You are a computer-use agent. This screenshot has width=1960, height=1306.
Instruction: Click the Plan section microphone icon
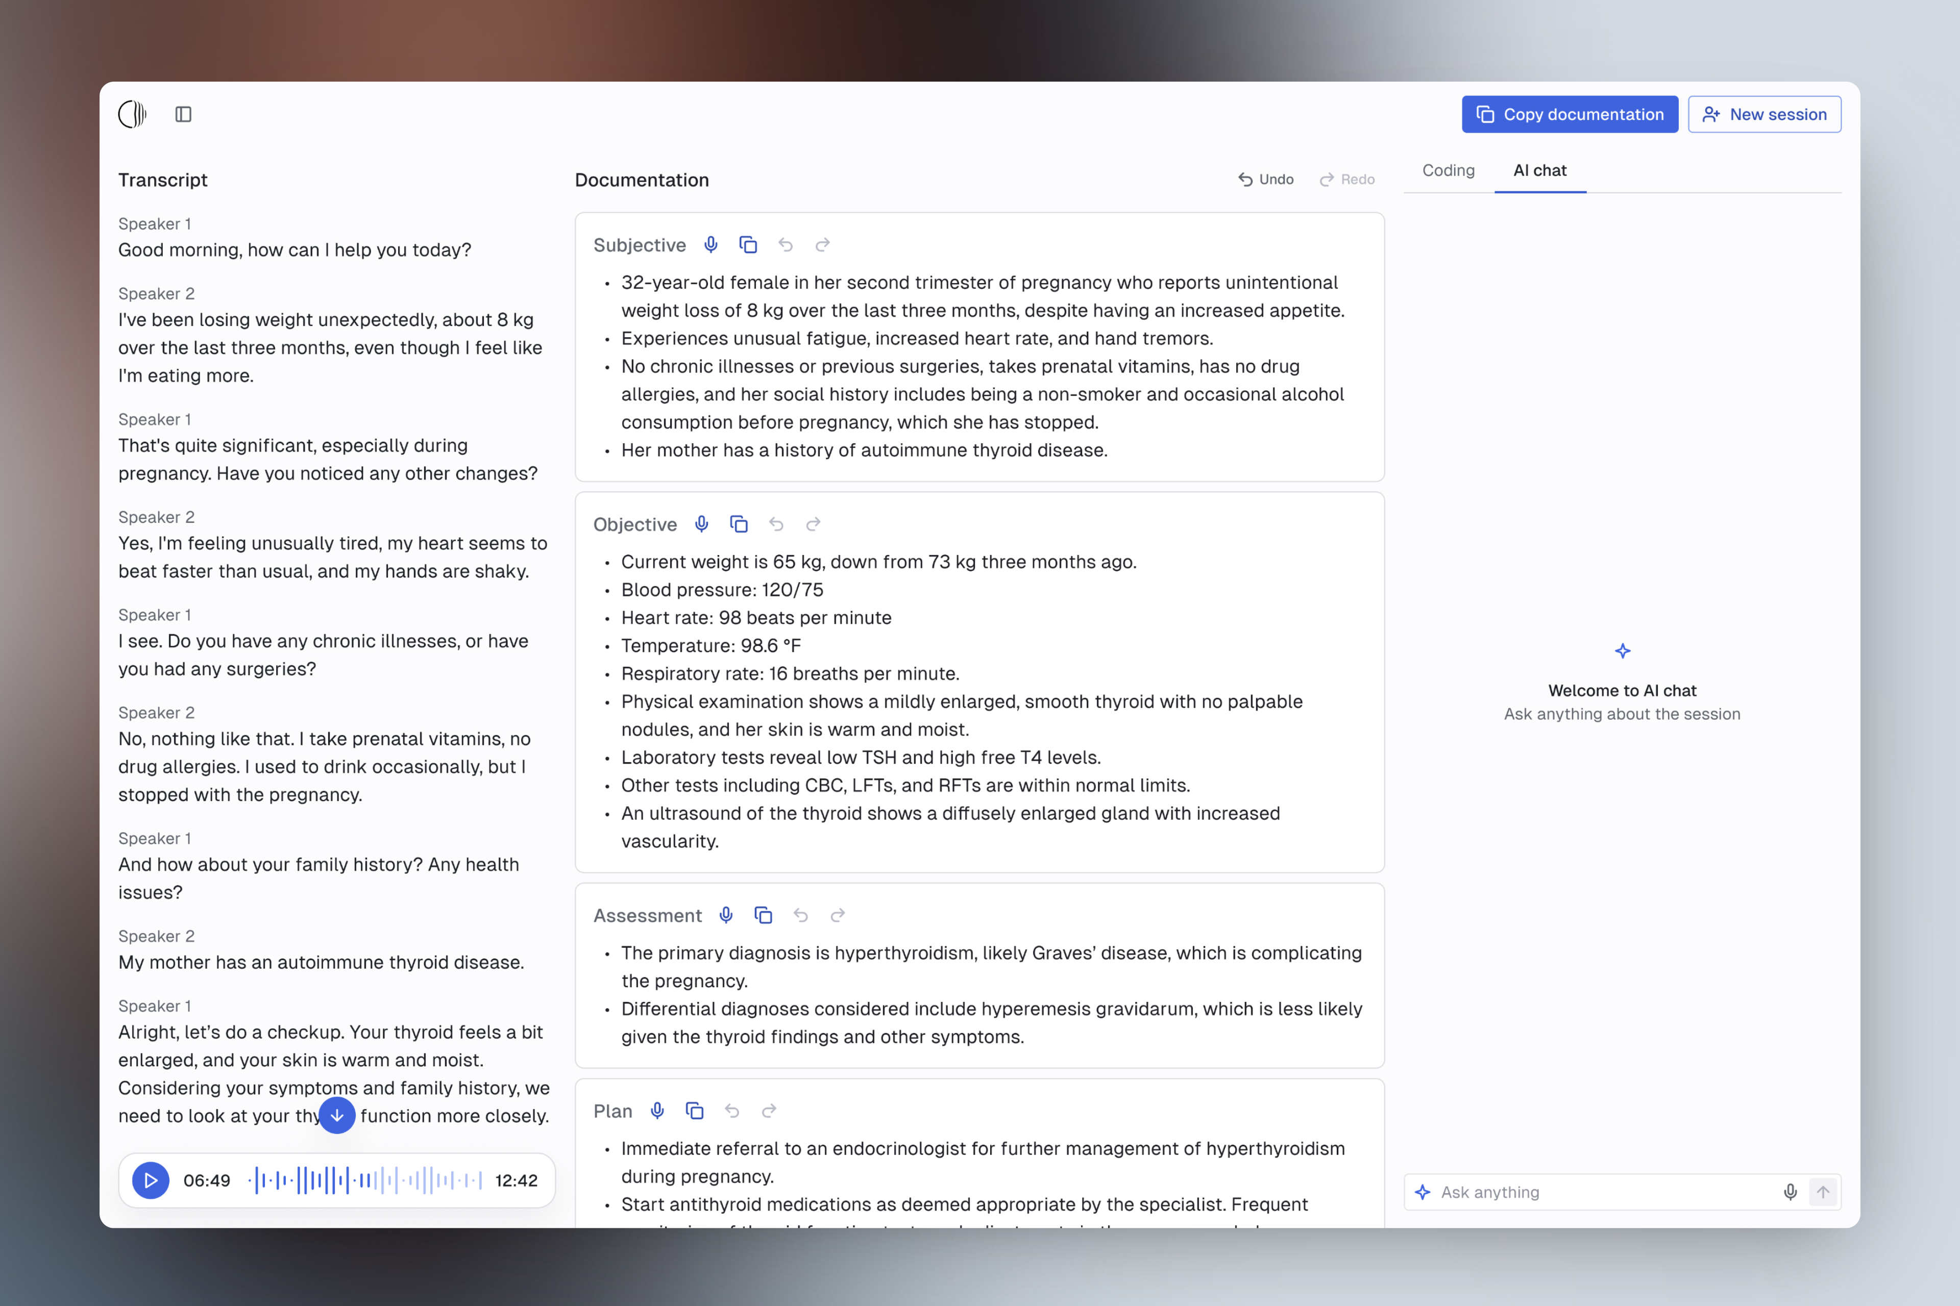(x=657, y=1110)
